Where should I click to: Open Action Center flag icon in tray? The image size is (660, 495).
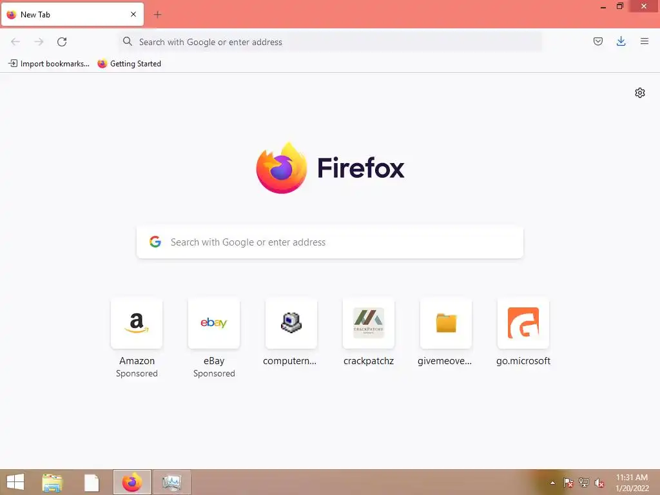click(568, 483)
